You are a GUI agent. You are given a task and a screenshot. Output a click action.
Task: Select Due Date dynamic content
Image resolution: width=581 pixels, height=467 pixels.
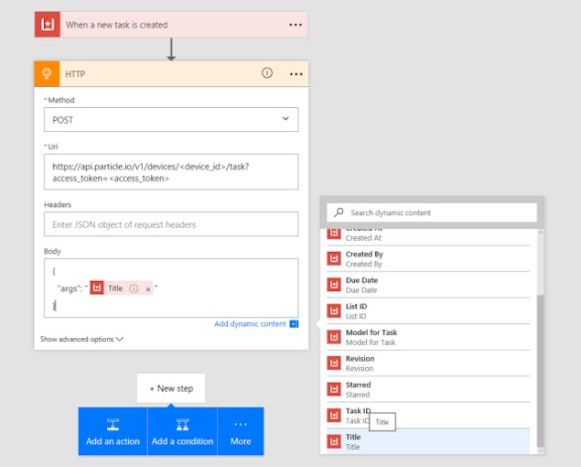pos(428,285)
